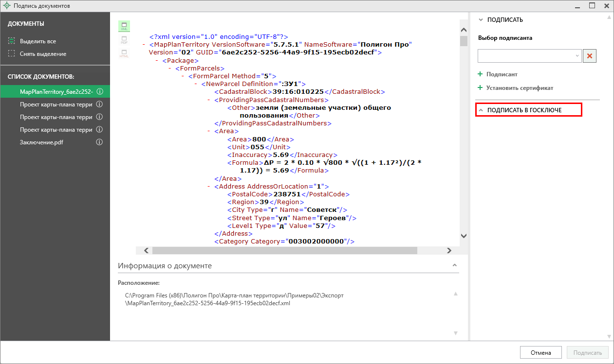This screenshot has width=614, height=364.
Task: Click the plus icon beside Подписант
Action: 480,74
